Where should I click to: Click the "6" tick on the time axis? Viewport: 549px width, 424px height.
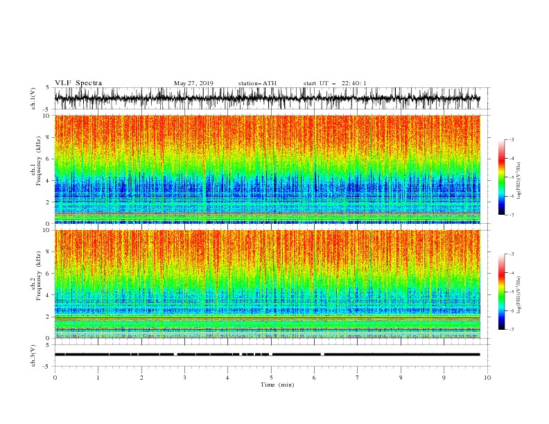314,378
